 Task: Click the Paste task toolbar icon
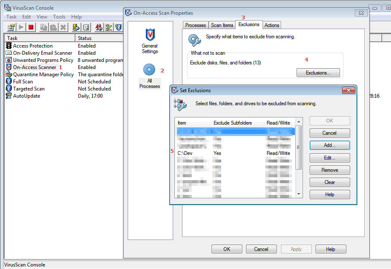pos(54,27)
